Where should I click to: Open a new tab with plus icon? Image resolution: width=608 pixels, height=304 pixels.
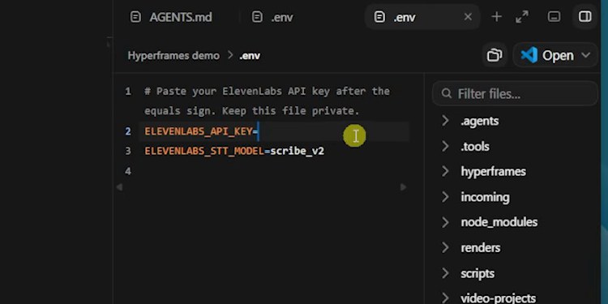point(496,17)
